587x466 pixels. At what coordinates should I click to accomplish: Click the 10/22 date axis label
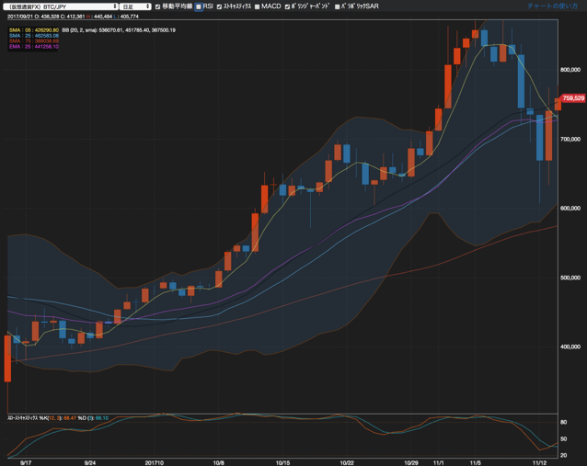[347, 462]
